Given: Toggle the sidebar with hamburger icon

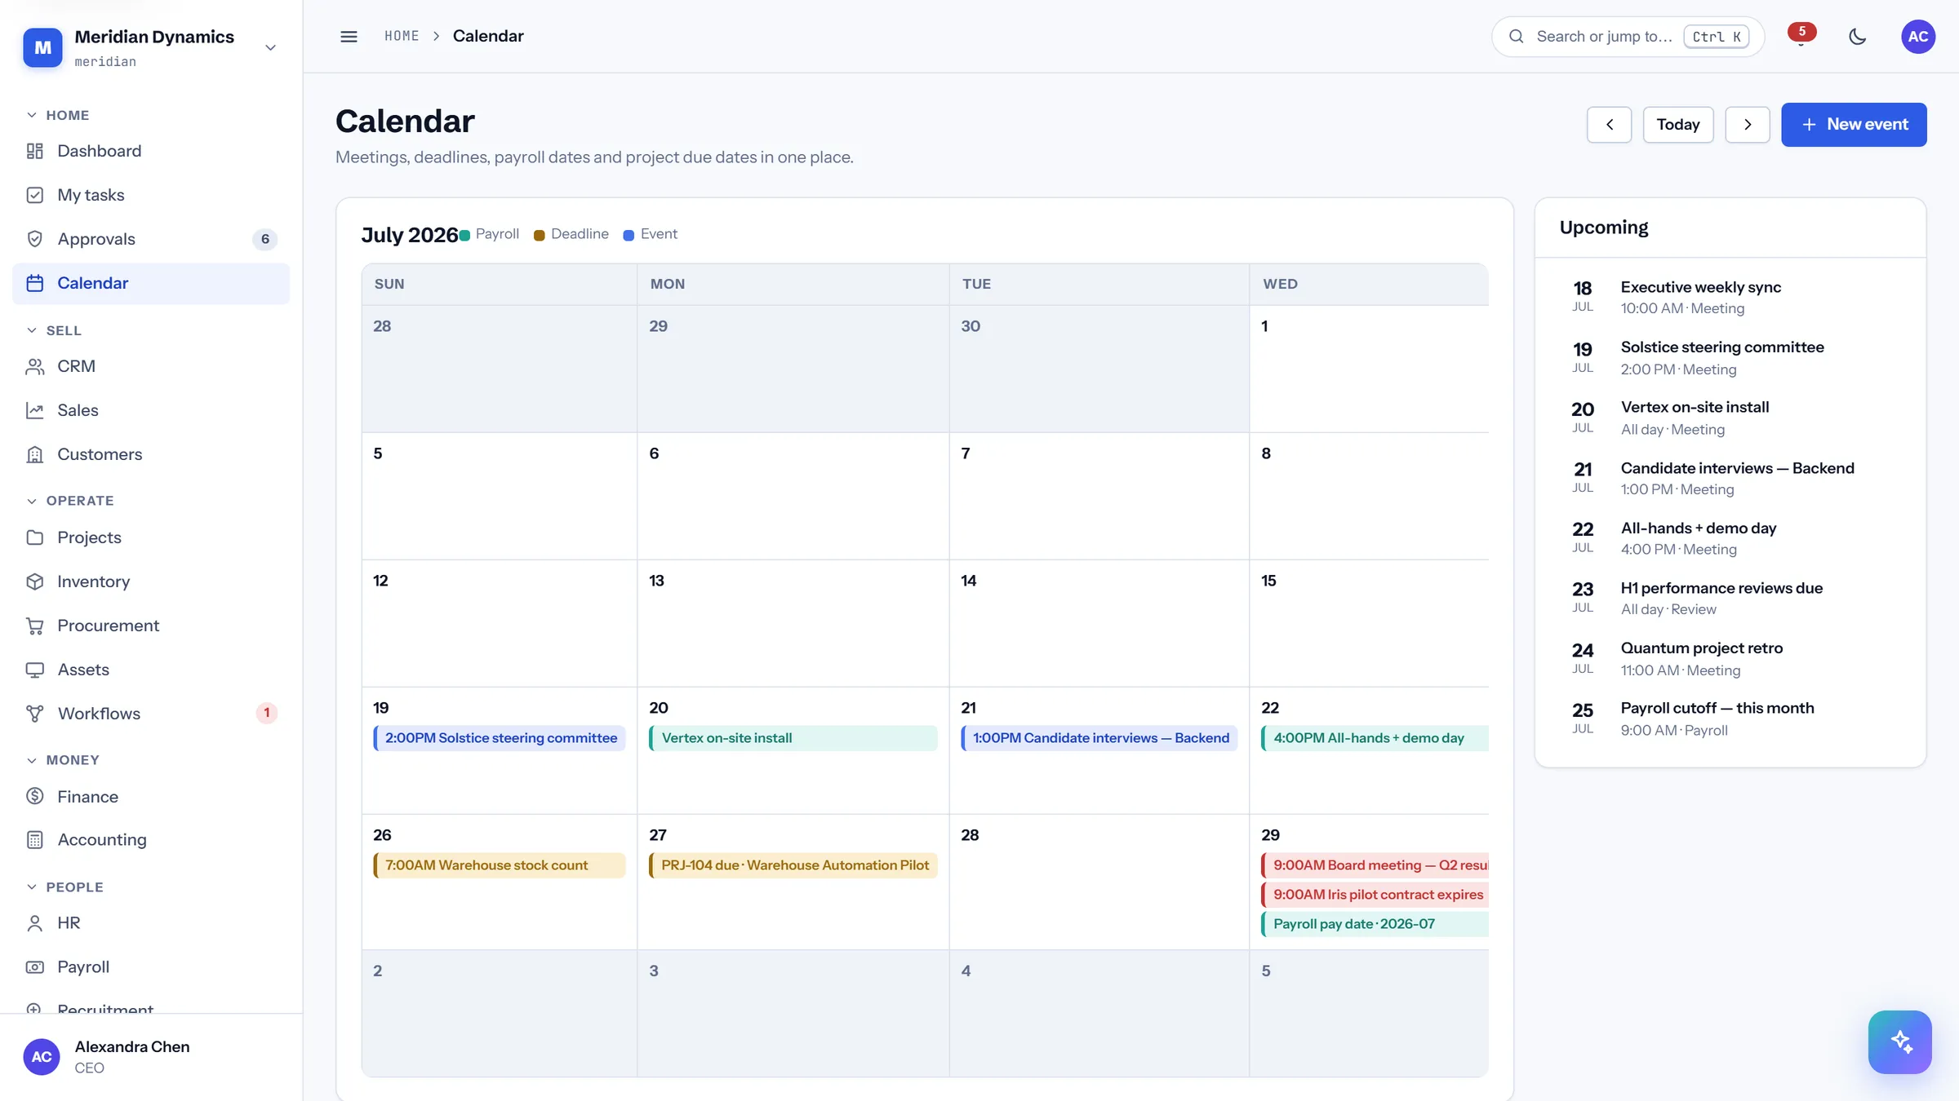Looking at the screenshot, I should [349, 36].
